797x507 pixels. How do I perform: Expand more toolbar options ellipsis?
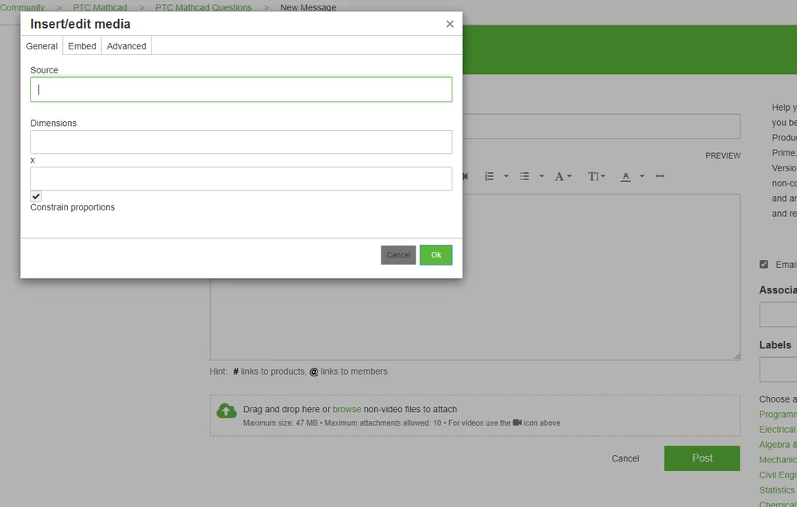pyautogui.click(x=660, y=176)
